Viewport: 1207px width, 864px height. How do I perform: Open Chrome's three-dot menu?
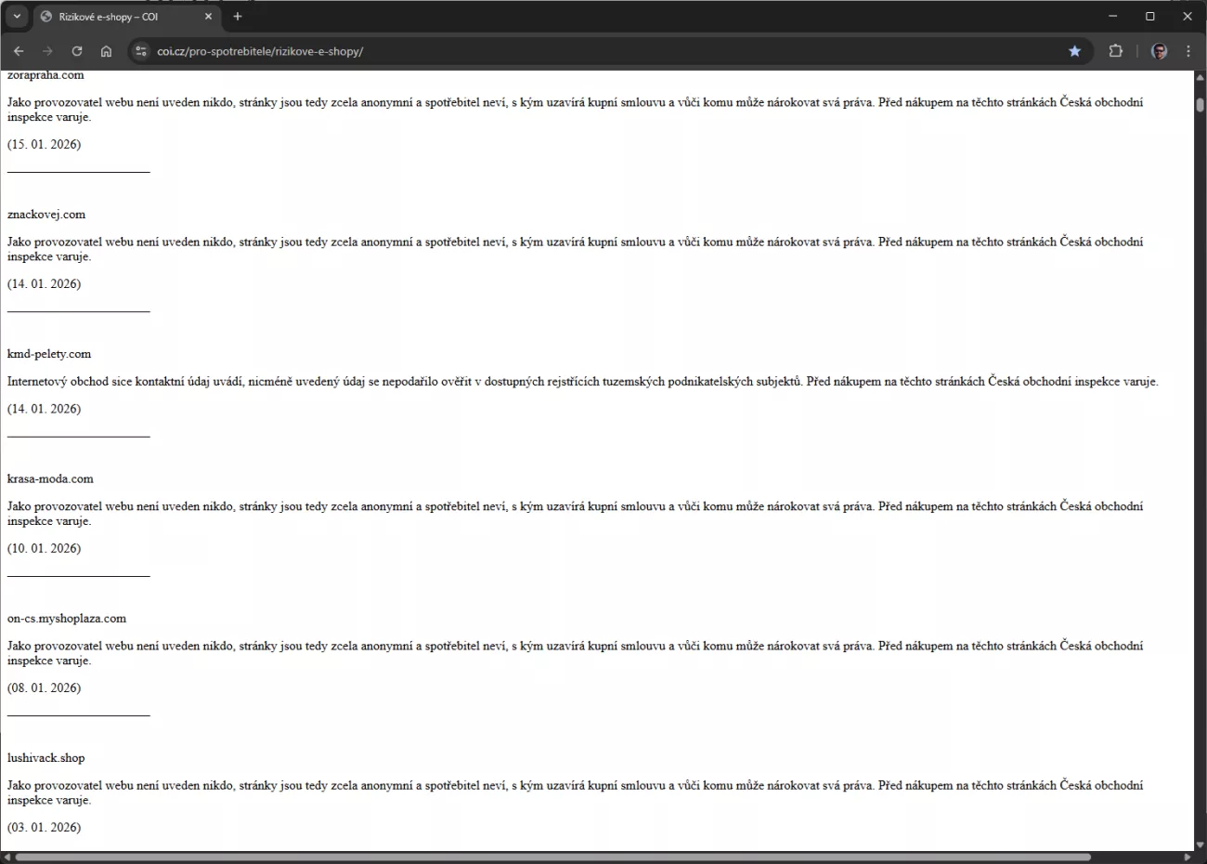click(1188, 51)
